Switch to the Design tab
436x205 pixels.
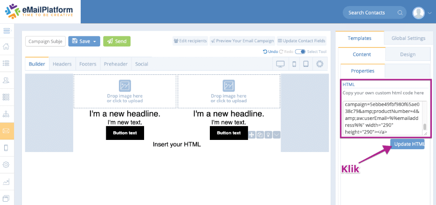point(408,54)
